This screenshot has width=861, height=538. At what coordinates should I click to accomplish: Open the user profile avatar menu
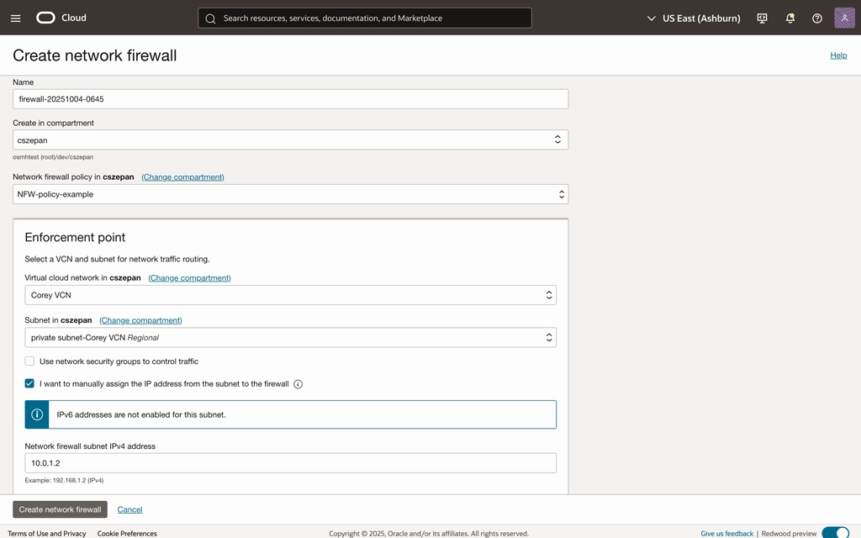click(x=844, y=18)
